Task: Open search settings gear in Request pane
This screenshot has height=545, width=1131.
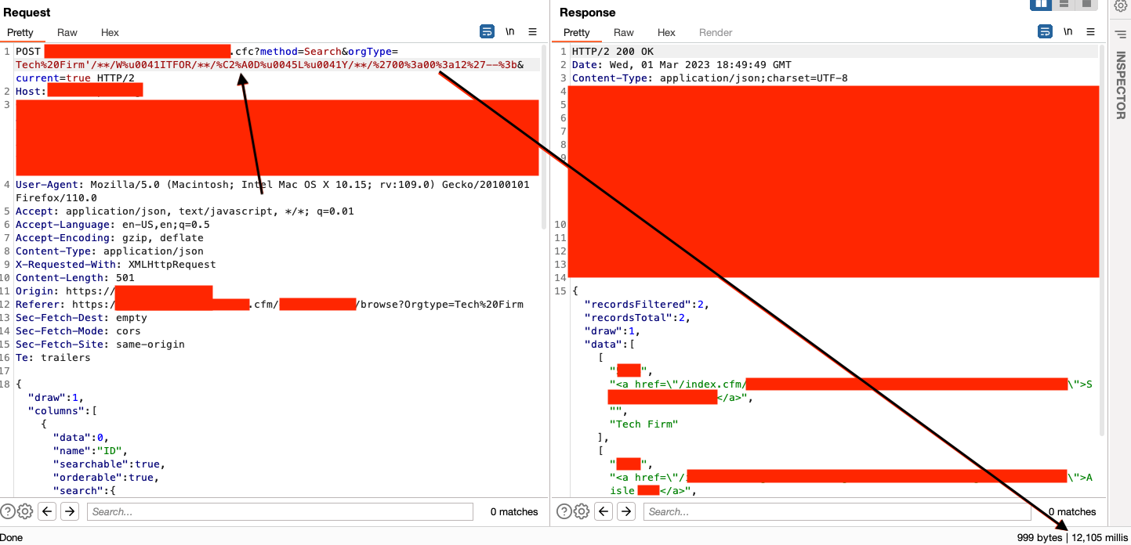Action: (25, 511)
